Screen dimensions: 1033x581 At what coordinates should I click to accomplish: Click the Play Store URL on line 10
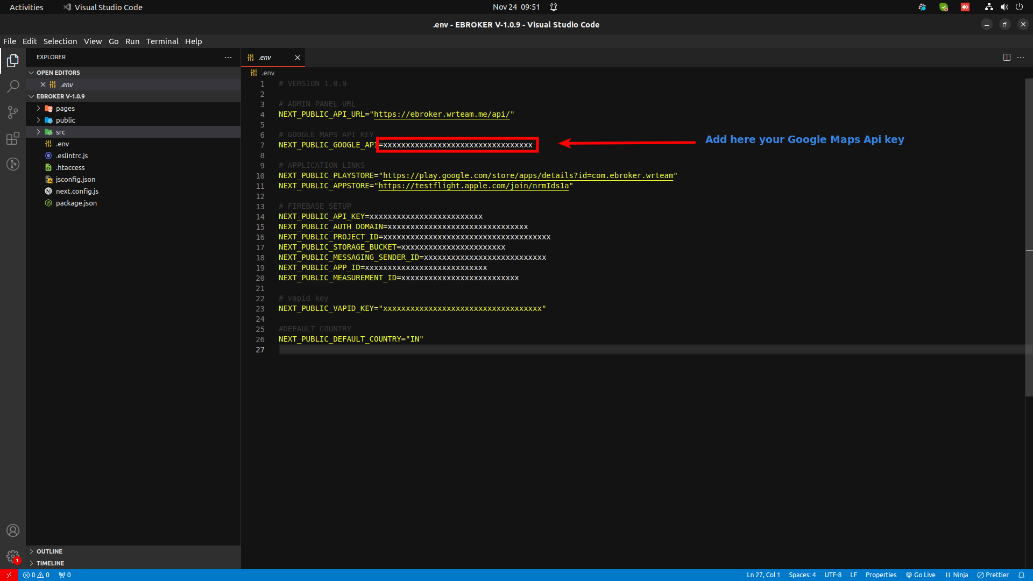528,175
